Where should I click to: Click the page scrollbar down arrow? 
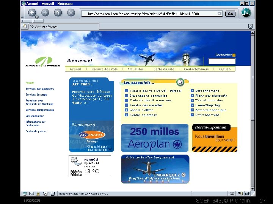point(253,189)
